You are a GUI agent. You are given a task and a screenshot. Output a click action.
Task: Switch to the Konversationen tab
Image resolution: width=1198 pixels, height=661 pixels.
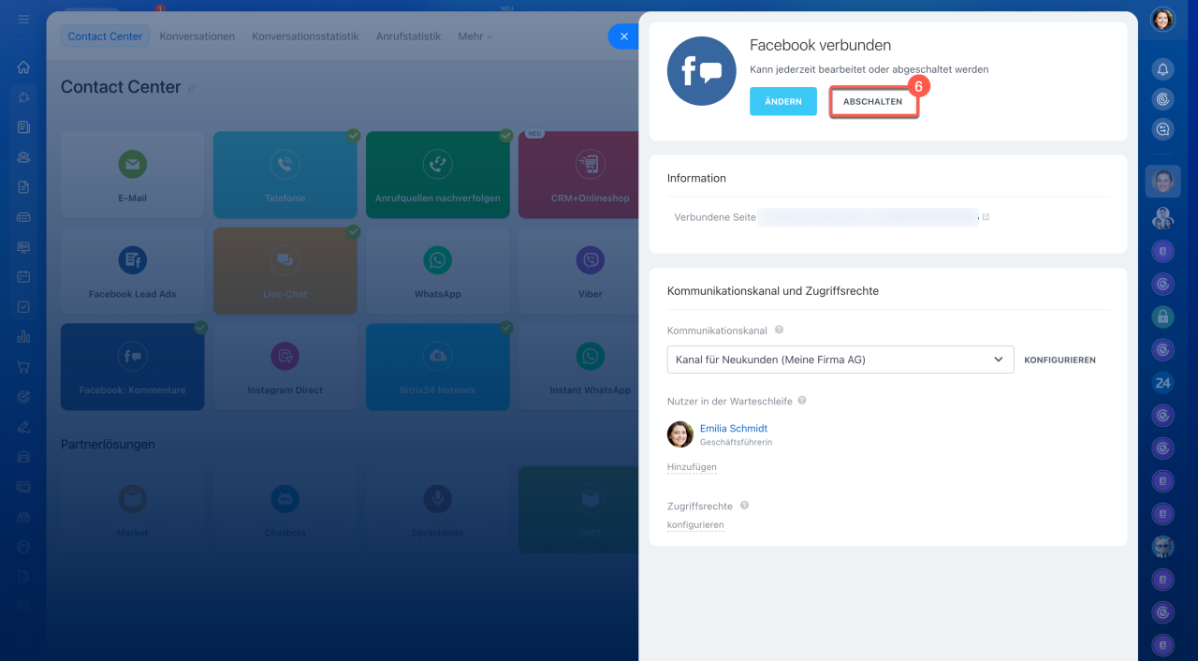point(197,37)
